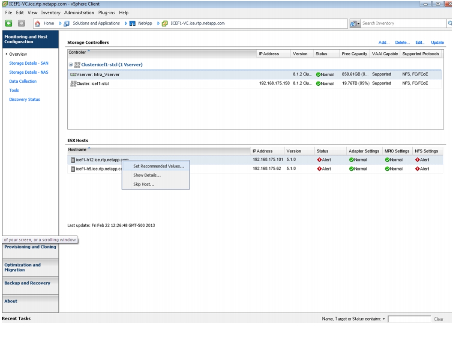This screenshot has height=341, width=453.
Task: Open the Inventory menu
Action: (x=51, y=13)
